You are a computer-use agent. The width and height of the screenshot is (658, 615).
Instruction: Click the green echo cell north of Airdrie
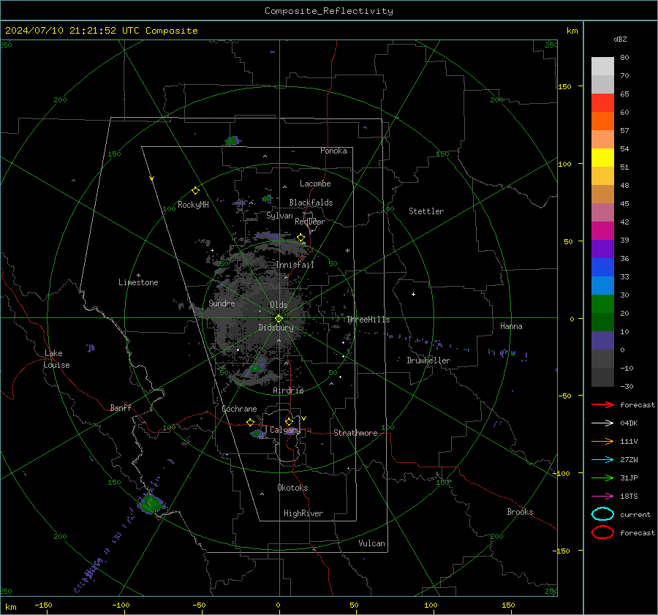(256, 369)
